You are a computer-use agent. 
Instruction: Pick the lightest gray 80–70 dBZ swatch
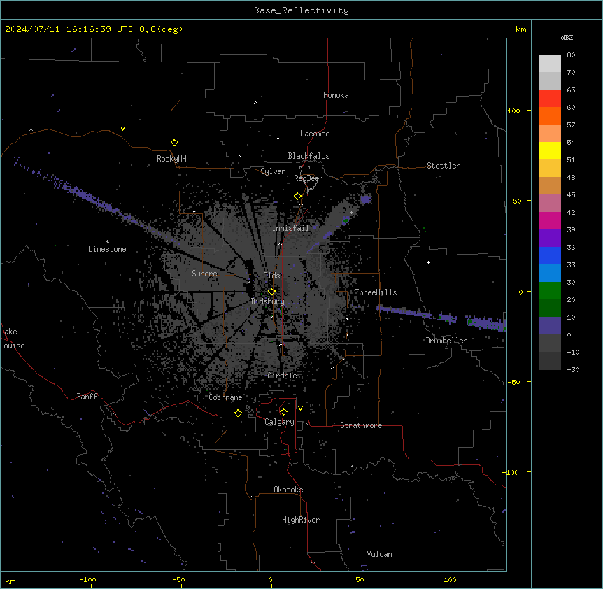pos(550,63)
